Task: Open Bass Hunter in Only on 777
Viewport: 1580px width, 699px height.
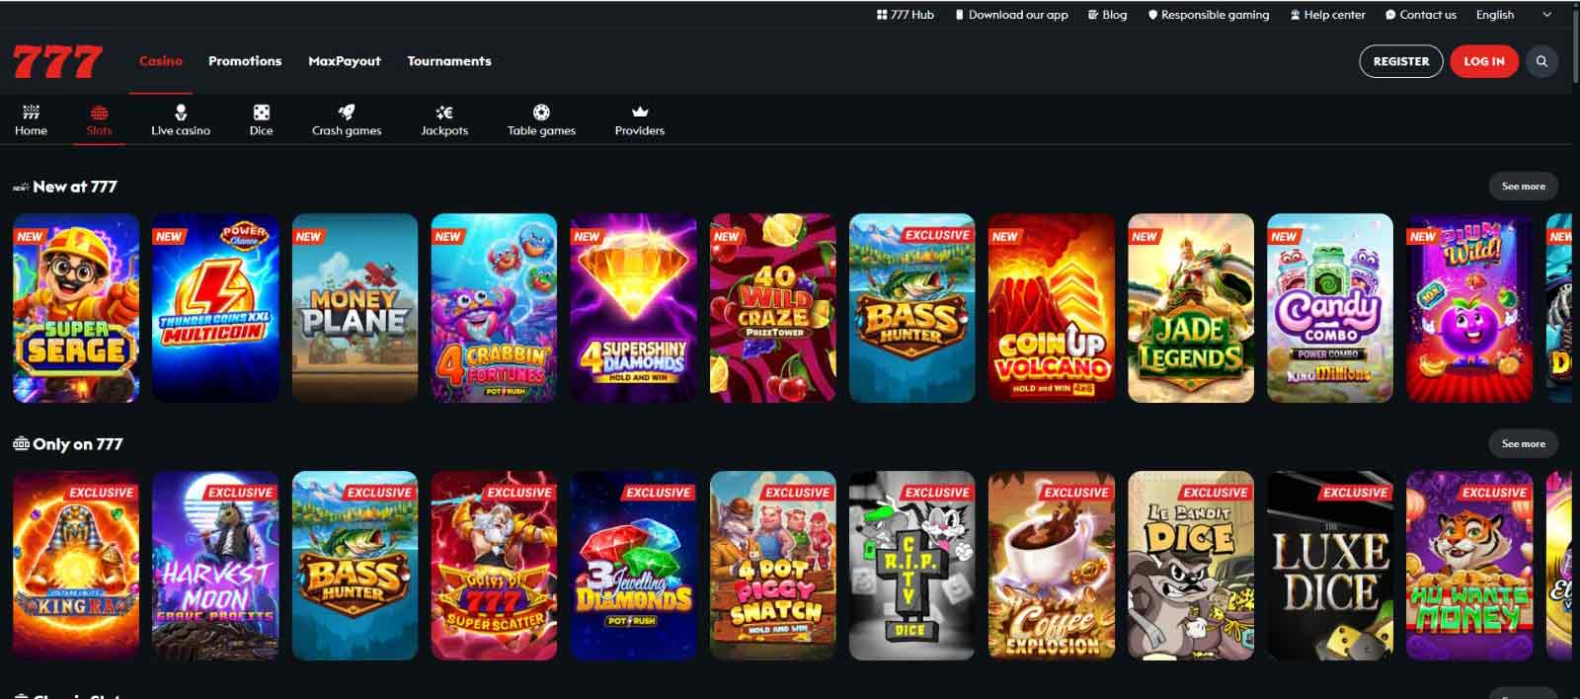Action: coord(355,566)
